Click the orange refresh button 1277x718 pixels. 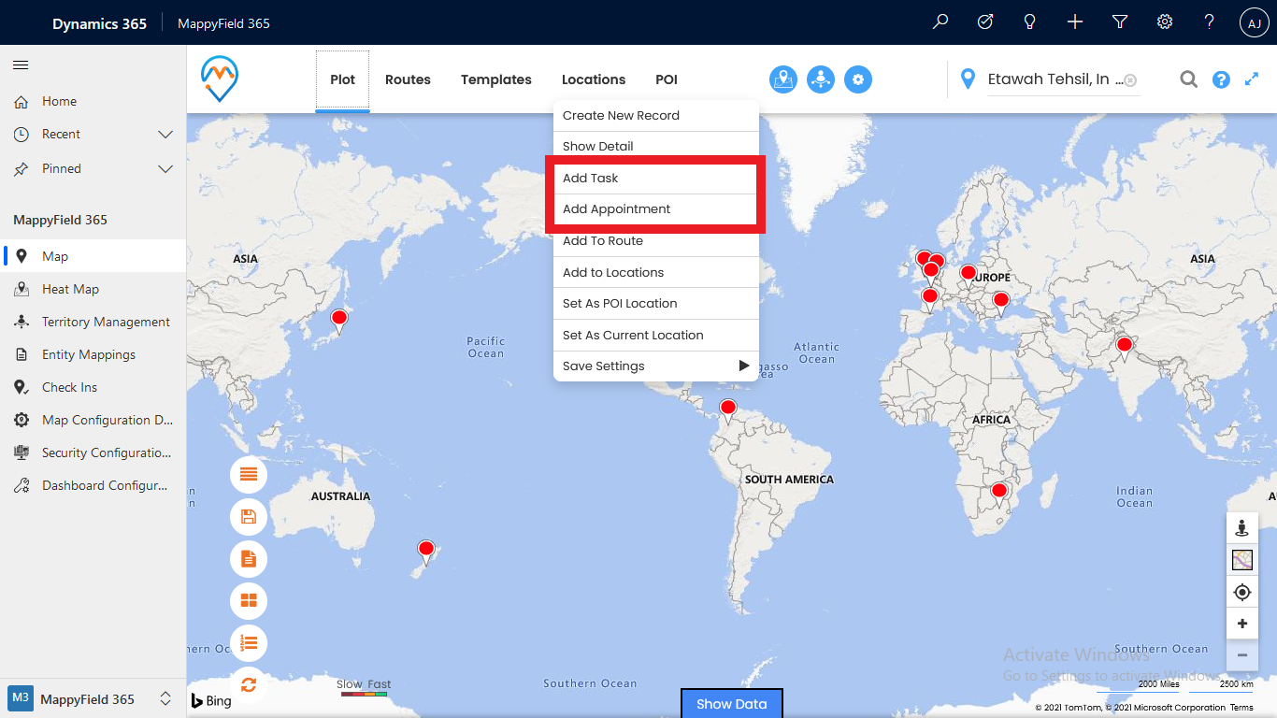[249, 684]
